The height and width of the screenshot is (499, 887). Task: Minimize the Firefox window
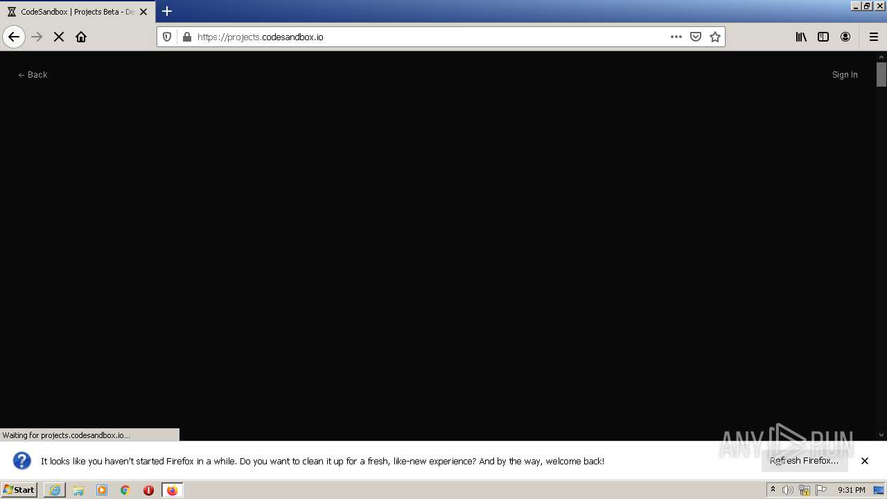point(856,6)
